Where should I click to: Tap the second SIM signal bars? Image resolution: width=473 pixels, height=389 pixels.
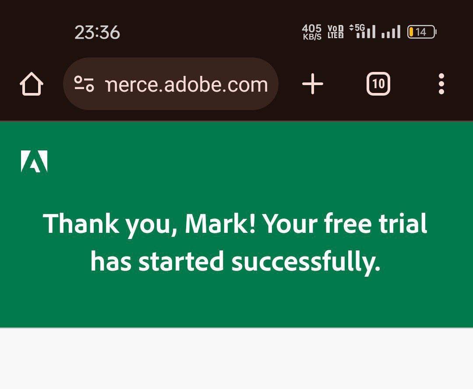tap(391, 32)
